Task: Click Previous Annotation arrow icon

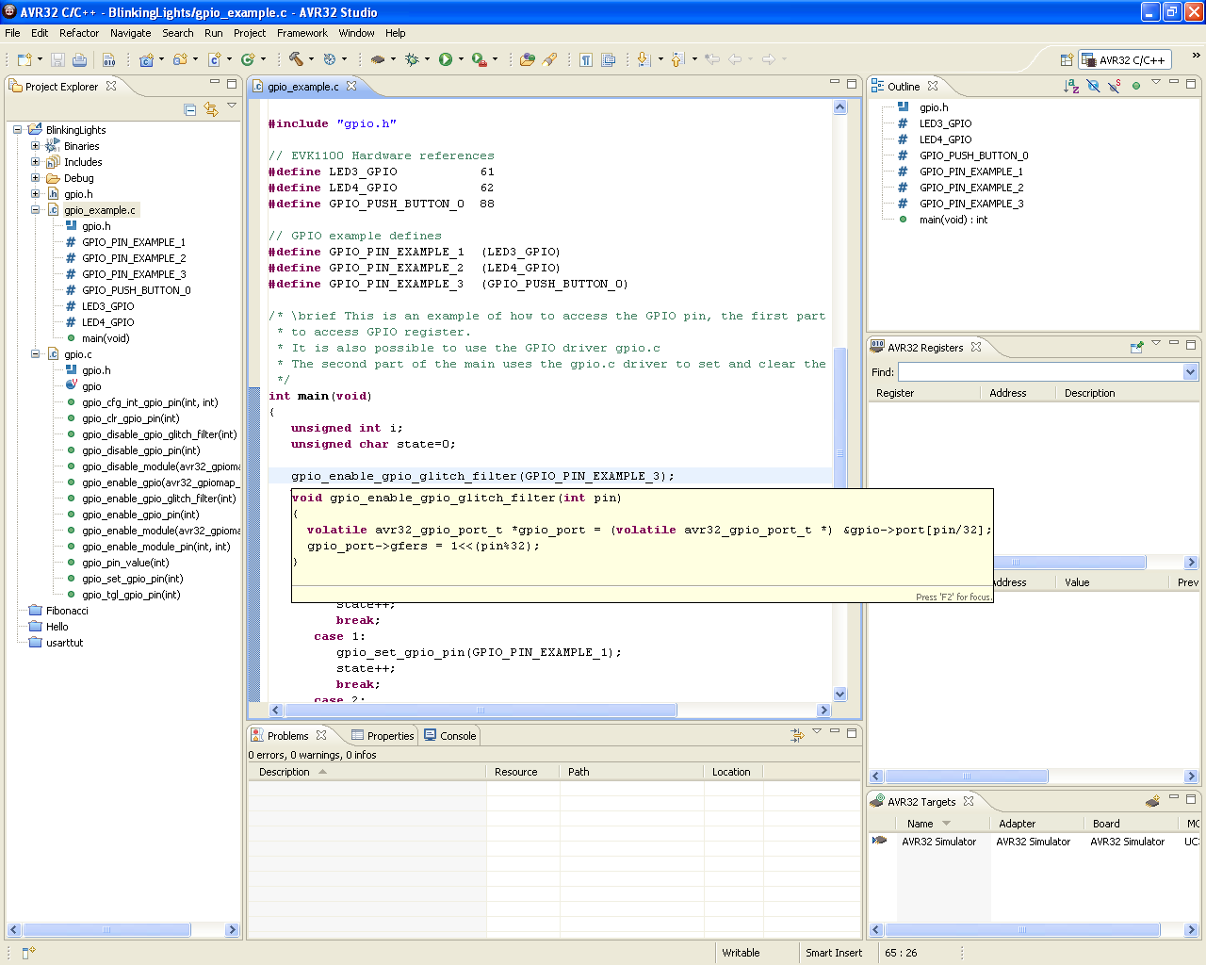Action: click(x=677, y=59)
